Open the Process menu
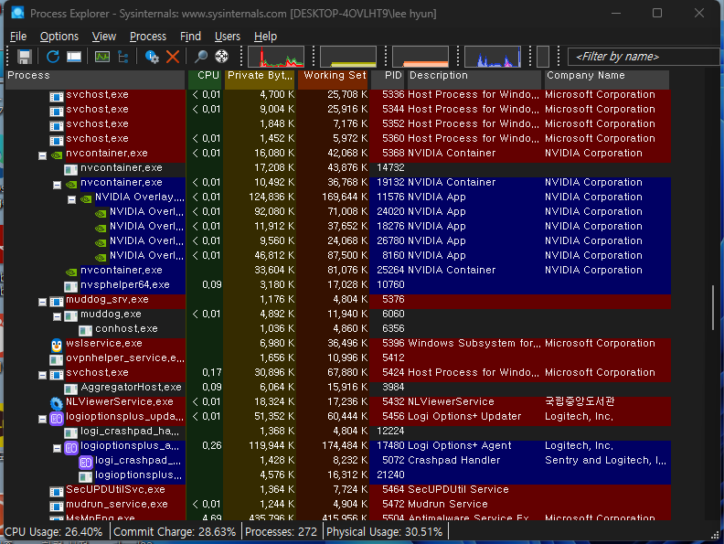Screen dimensions: 724x544 pos(148,37)
